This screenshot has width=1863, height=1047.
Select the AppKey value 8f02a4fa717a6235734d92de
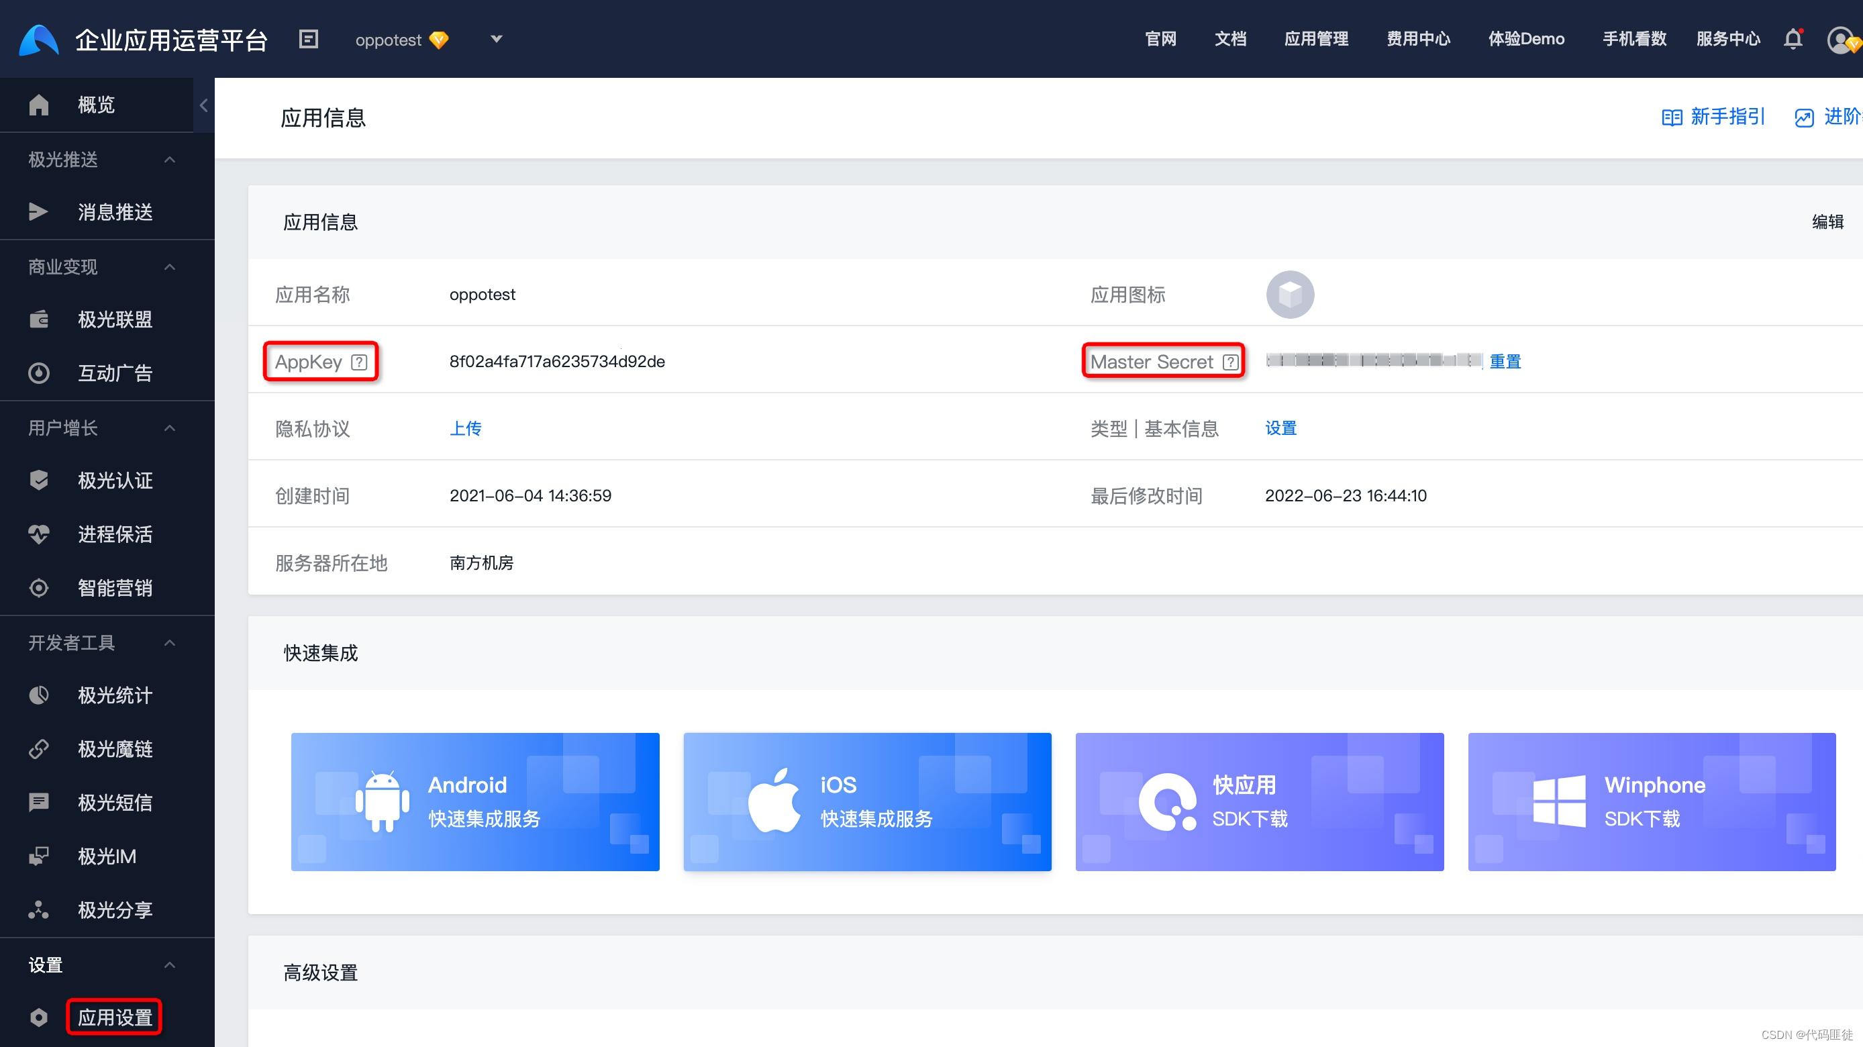557,362
